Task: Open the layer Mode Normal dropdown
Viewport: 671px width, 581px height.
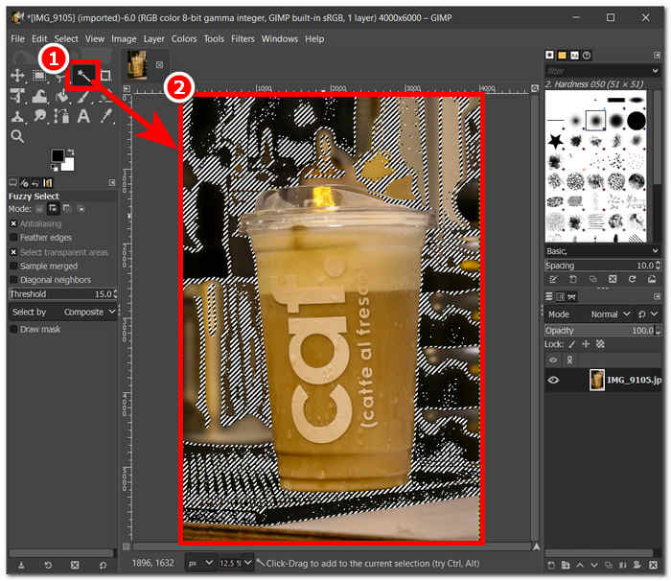Action: click(610, 314)
